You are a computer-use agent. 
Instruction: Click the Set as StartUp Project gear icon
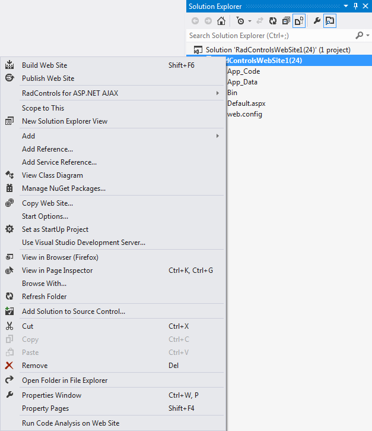pyautogui.click(x=9, y=229)
